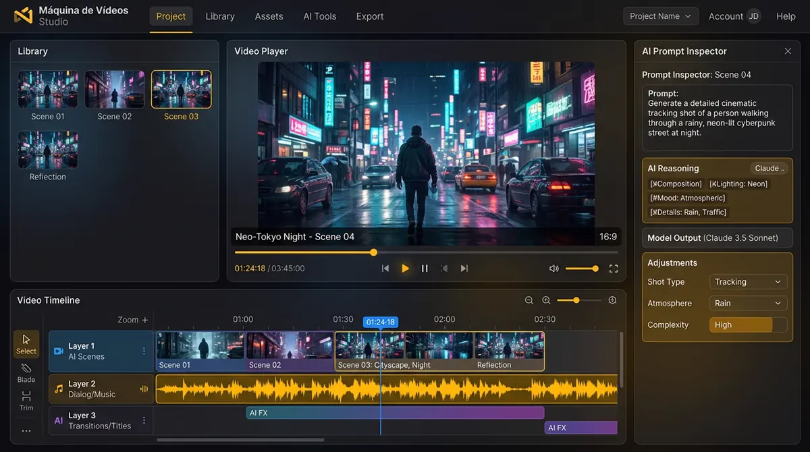Click the Account link
The width and height of the screenshot is (810, 452).
[726, 16]
